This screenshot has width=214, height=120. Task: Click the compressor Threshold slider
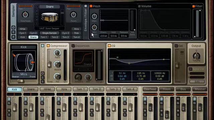pos(49,64)
